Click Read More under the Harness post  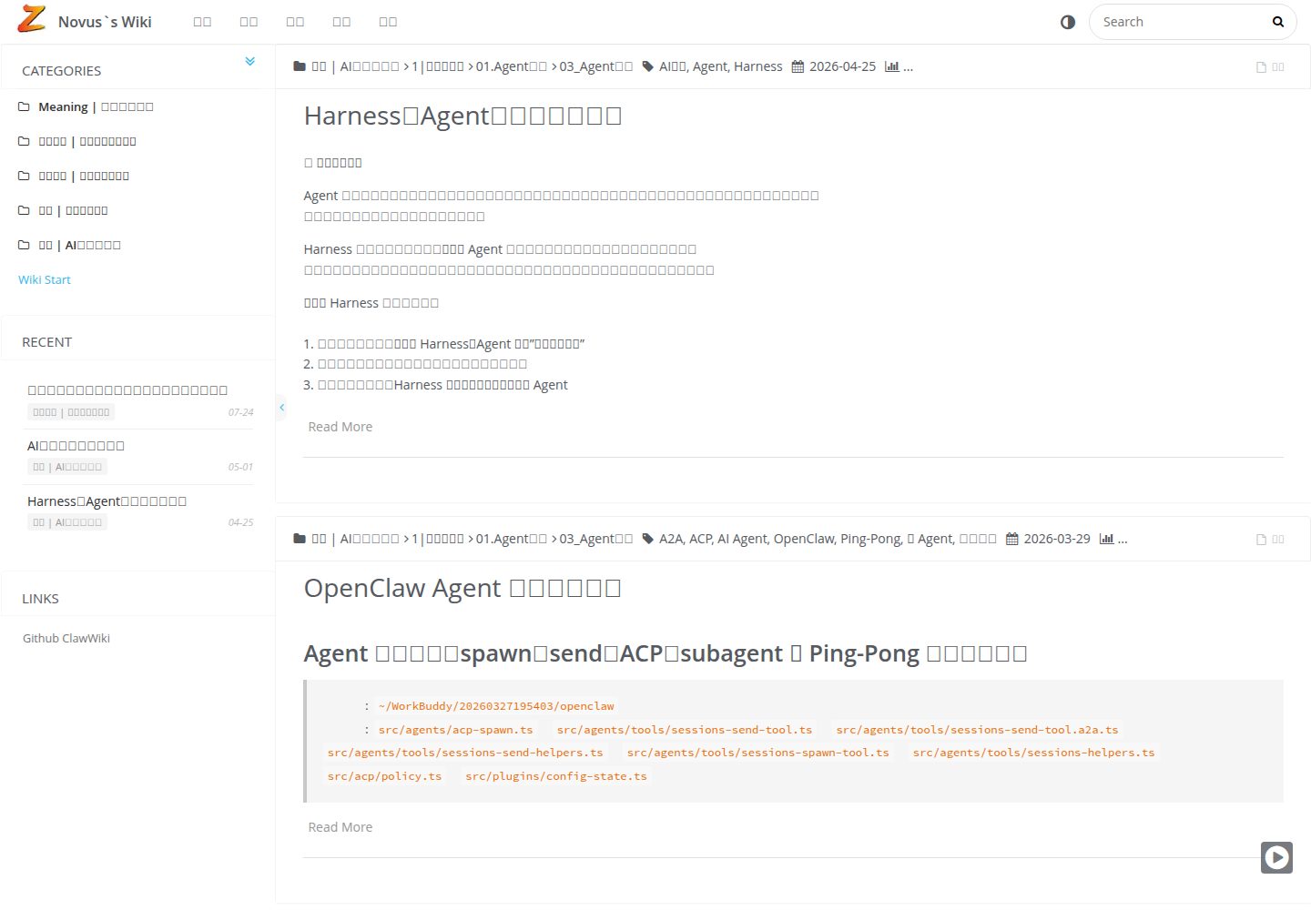340,427
